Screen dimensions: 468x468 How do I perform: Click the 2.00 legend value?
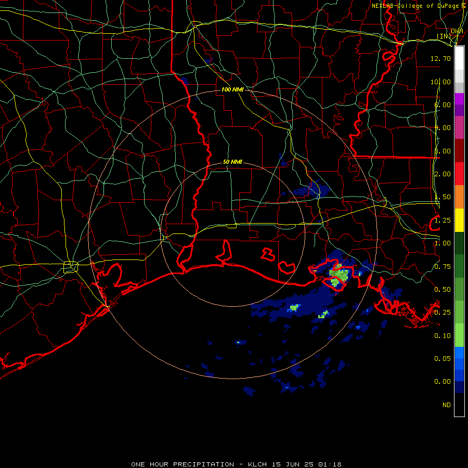click(443, 174)
